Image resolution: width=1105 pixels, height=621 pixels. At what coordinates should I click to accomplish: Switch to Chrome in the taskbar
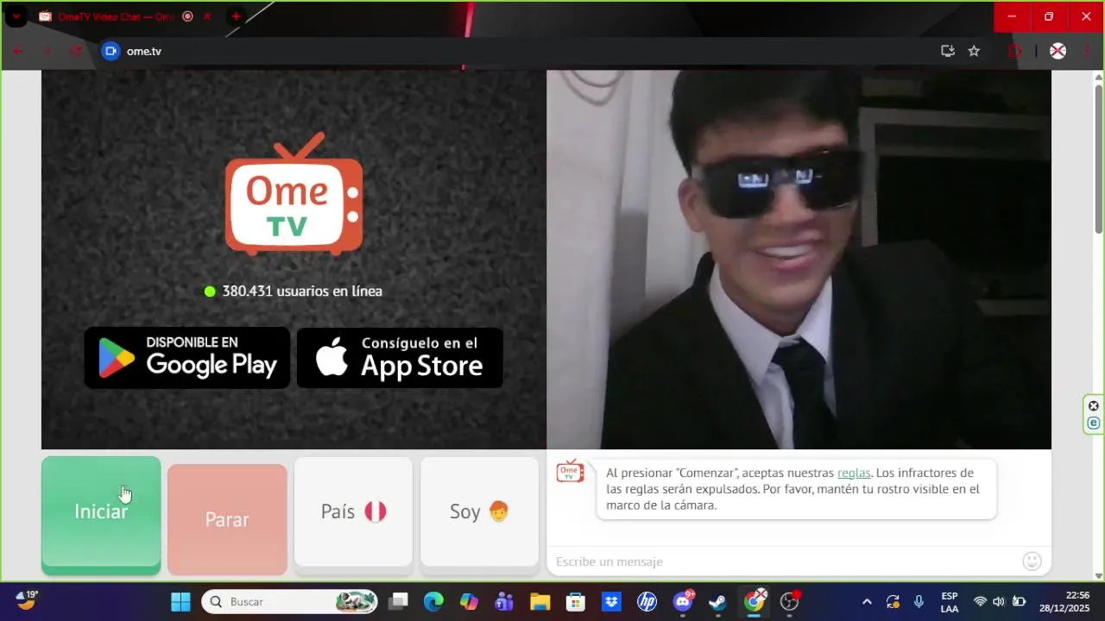[755, 601]
